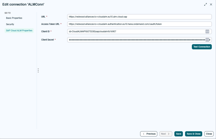Open the ellipsis menu in Client ID field

tap(207, 32)
